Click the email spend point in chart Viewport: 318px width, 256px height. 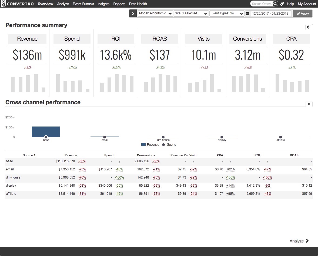(x=105, y=137)
